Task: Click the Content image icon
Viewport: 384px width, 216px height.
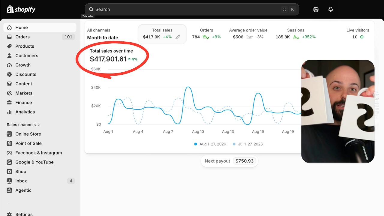Action: pos(10,84)
